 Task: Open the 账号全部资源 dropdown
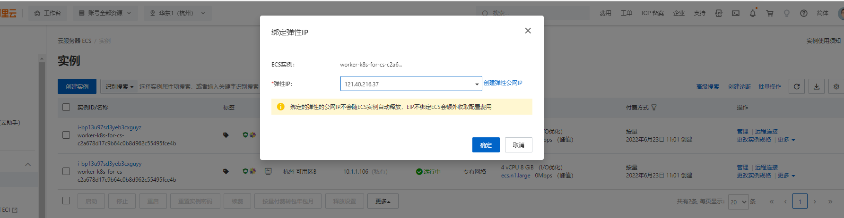[x=104, y=13]
